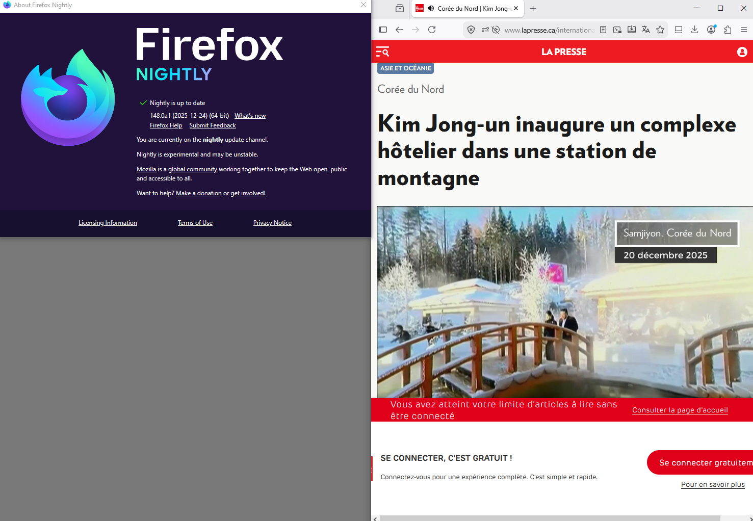The image size is (753, 521).
Task: Click the Corée du Nord topic label
Action: (411, 89)
